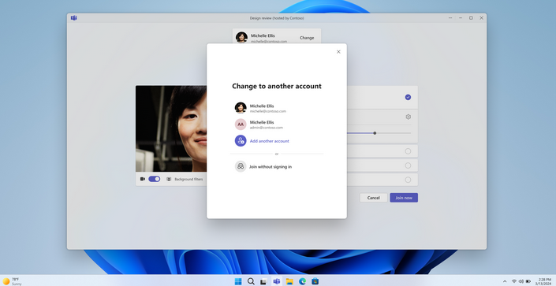Screen dimensions: 556x286
Task: Click the Change to another account heading
Action: click(277, 86)
